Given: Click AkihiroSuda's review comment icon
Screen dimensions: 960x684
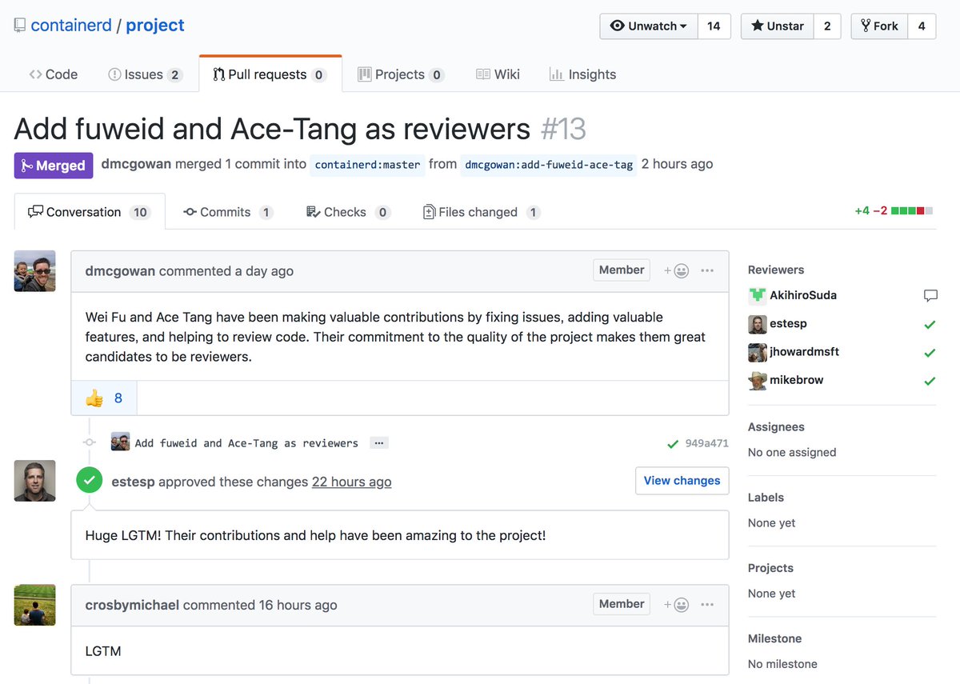Looking at the screenshot, I should pos(930,296).
